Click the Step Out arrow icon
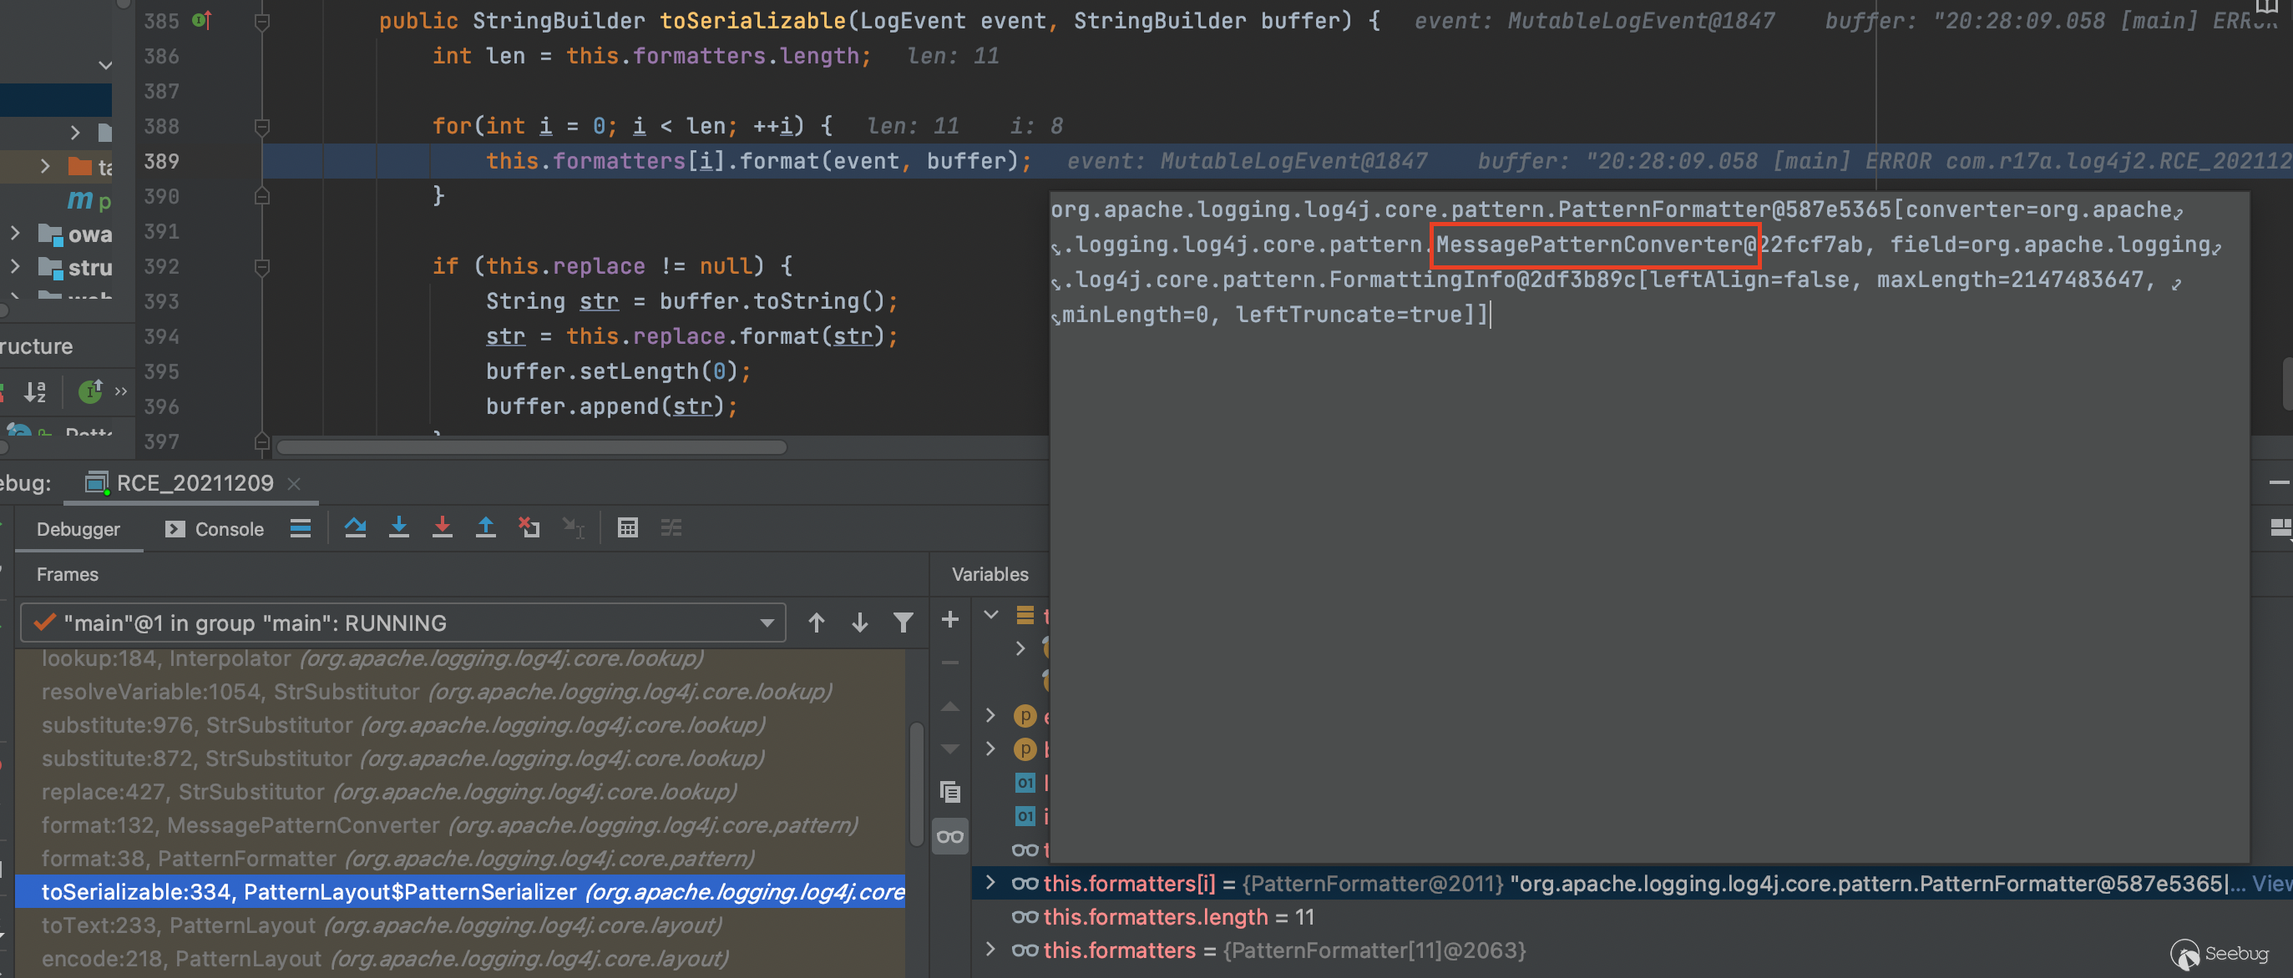Image resolution: width=2293 pixels, height=978 pixels. (485, 527)
